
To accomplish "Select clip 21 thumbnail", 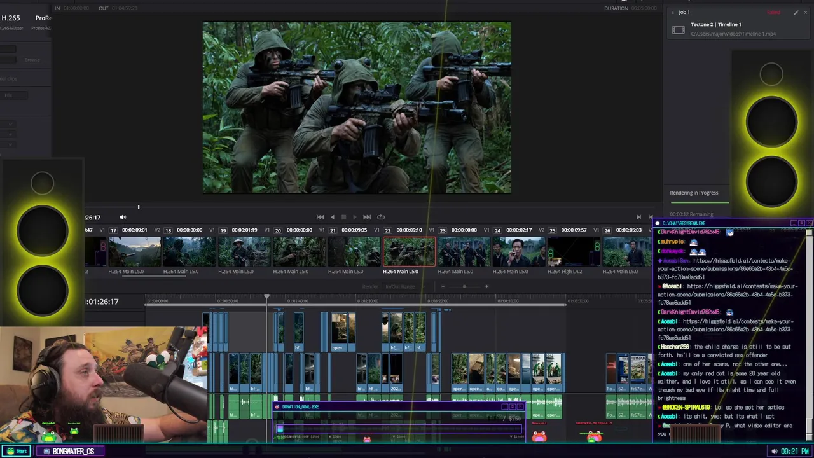I will pos(354,251).
